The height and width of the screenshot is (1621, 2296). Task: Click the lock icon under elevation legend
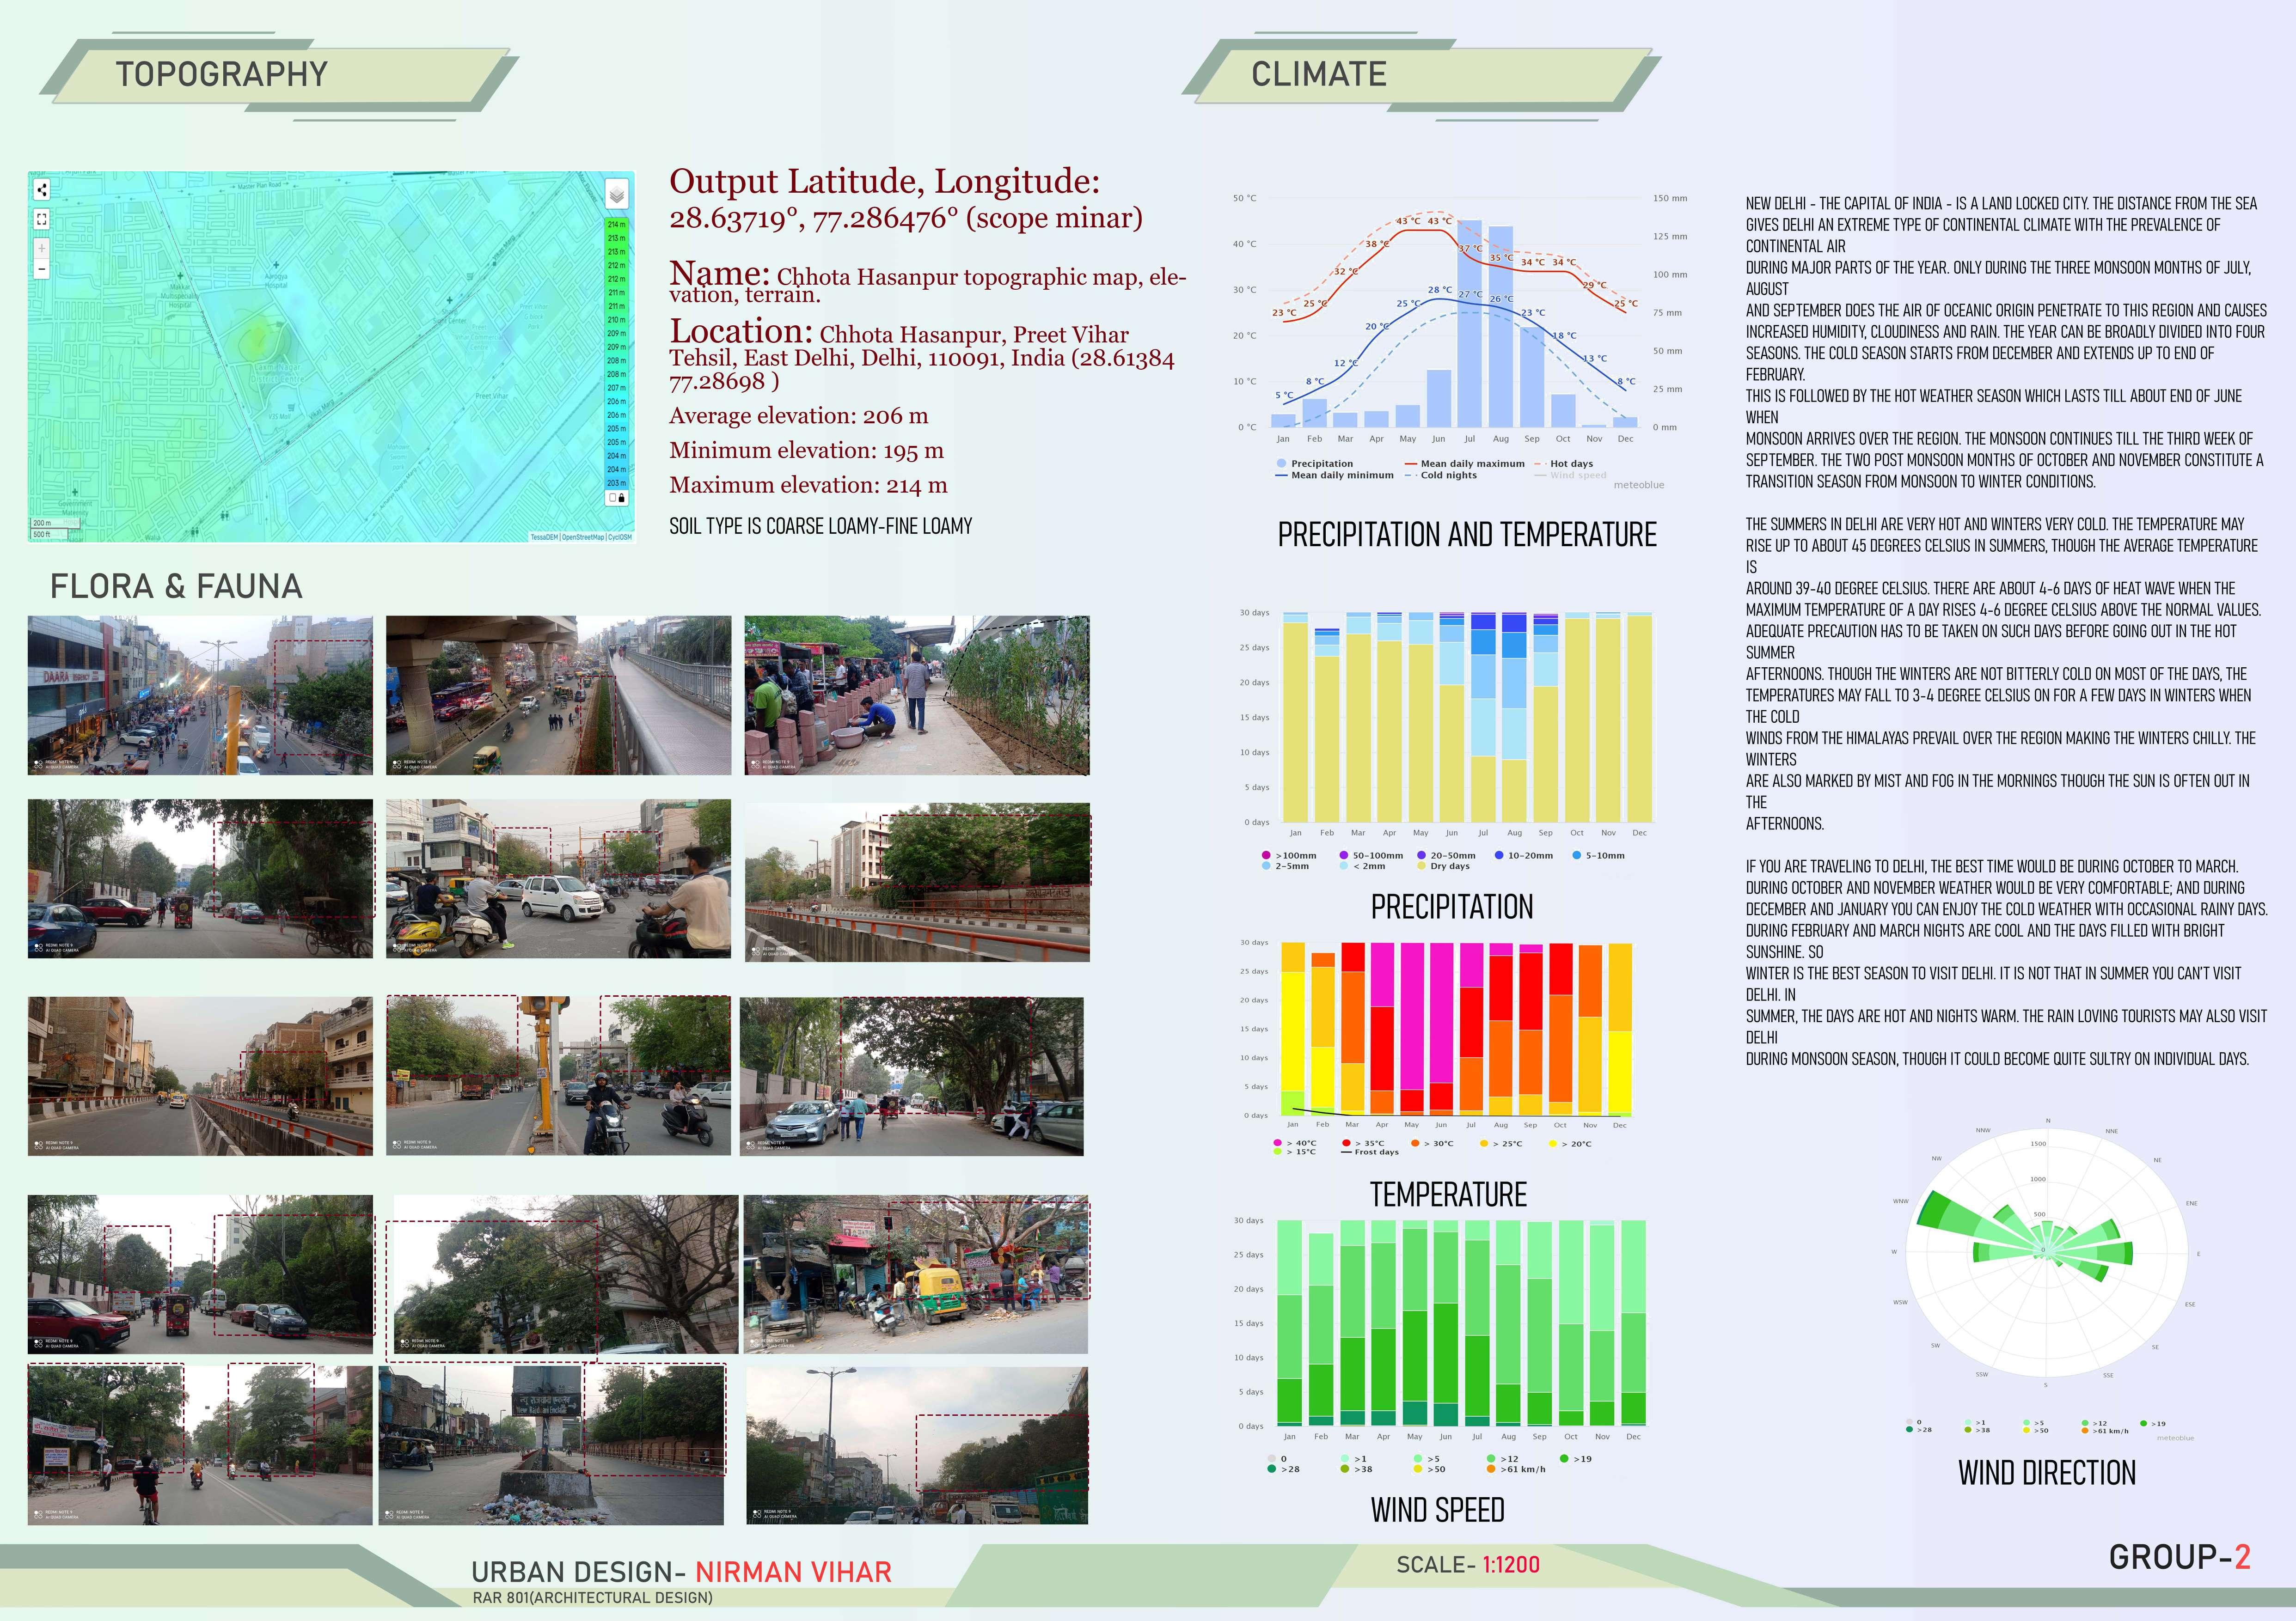point(622,497)
